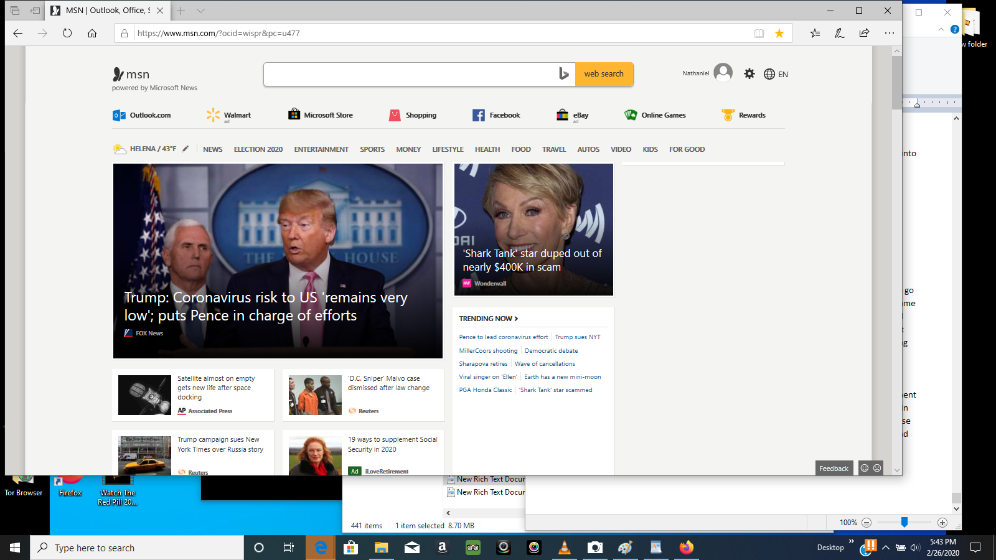The height and width of the screenshot is (560, 996).
Task: Click the Edge address bar URL
Action: (x=218, y=34)
